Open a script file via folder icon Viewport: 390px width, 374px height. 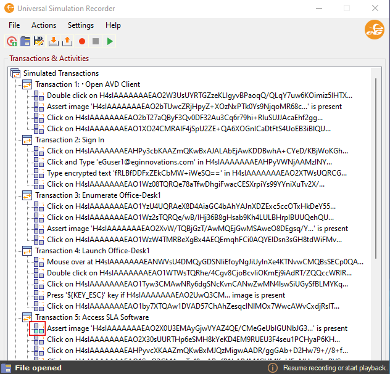(25, 41)
